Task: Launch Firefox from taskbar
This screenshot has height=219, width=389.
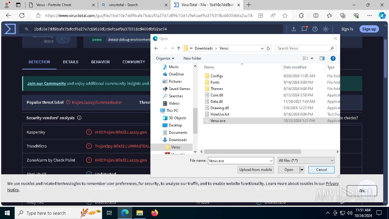Action: pos(154,213)
